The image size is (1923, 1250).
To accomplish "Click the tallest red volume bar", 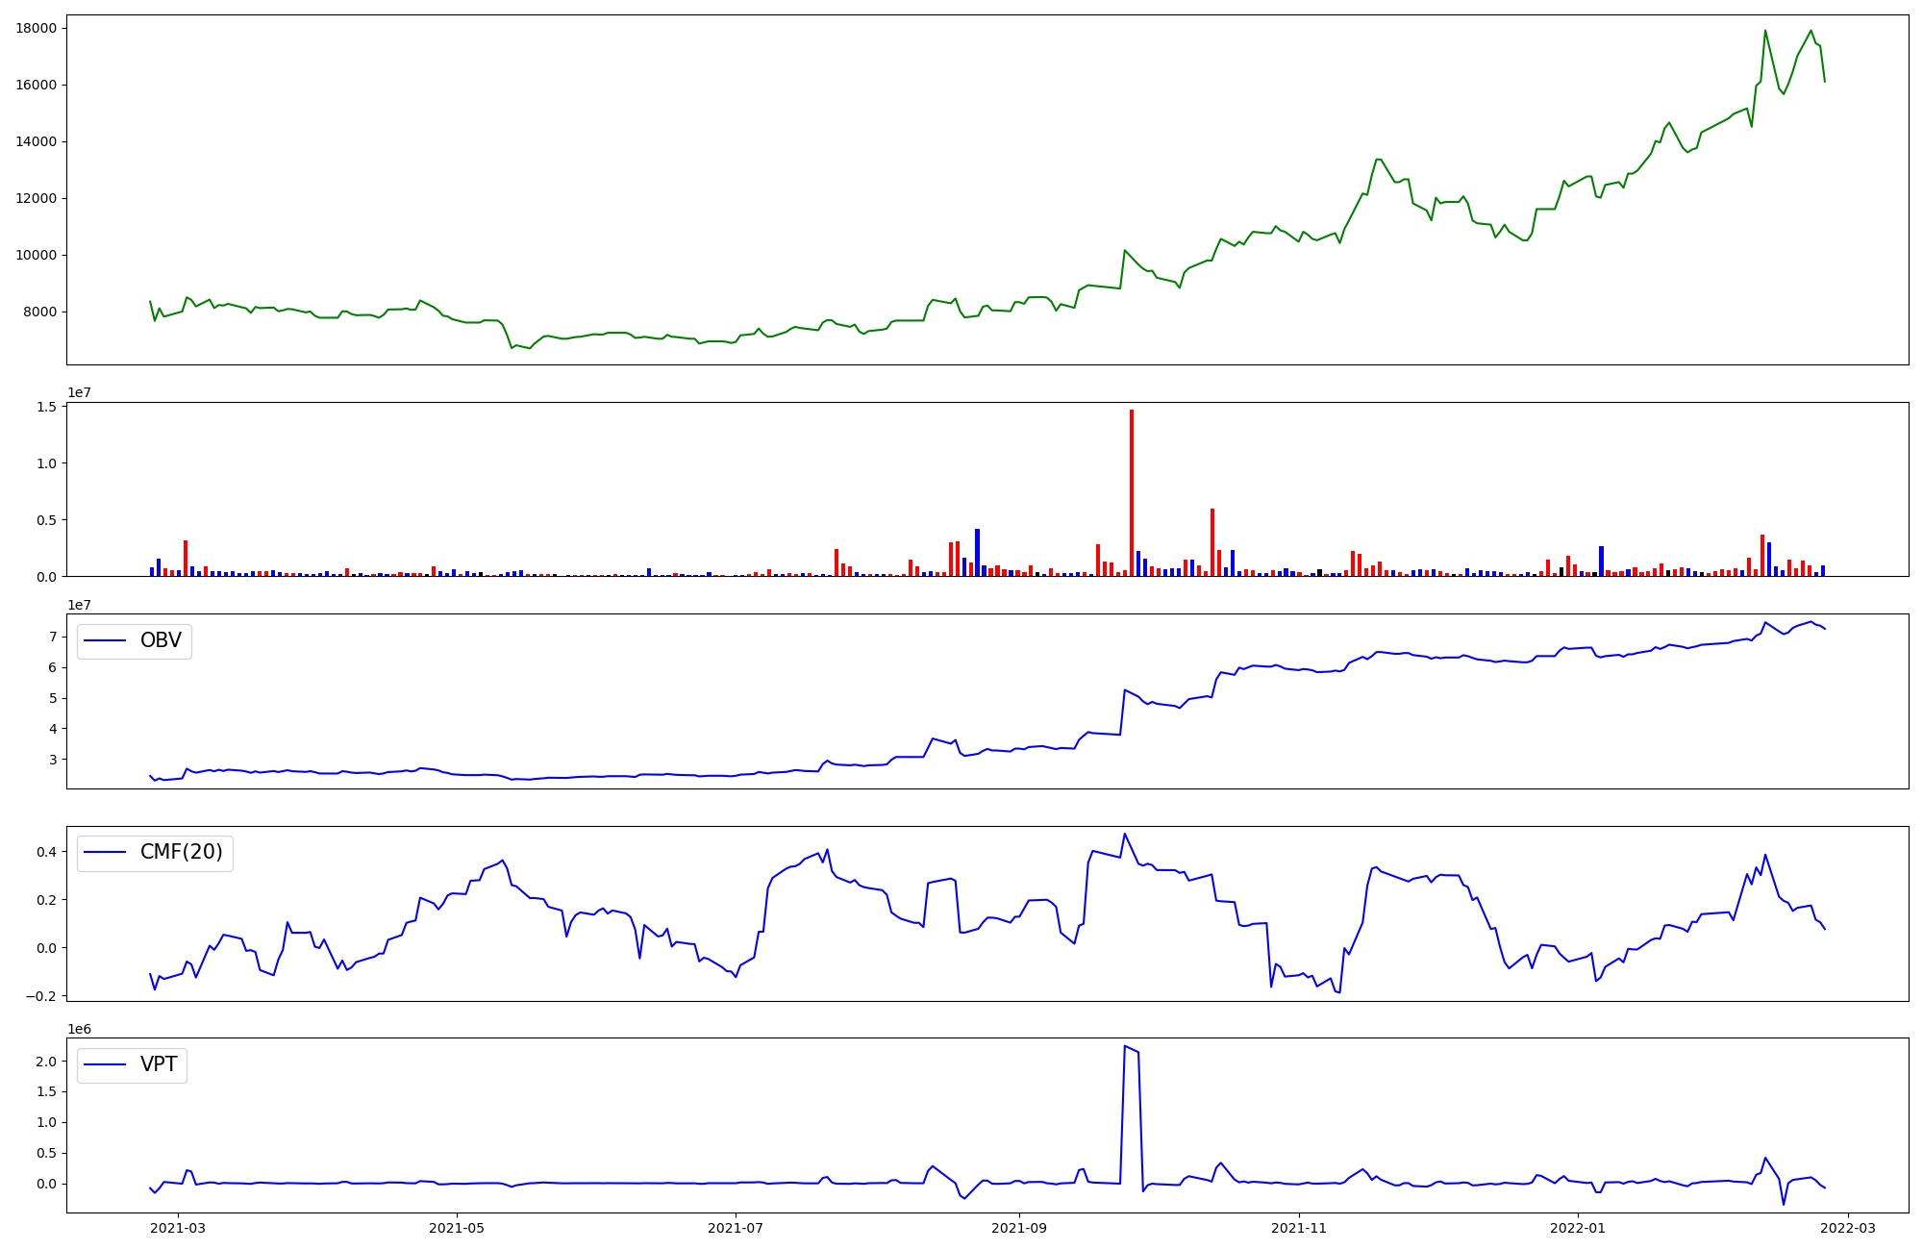I will point(1132,492).
